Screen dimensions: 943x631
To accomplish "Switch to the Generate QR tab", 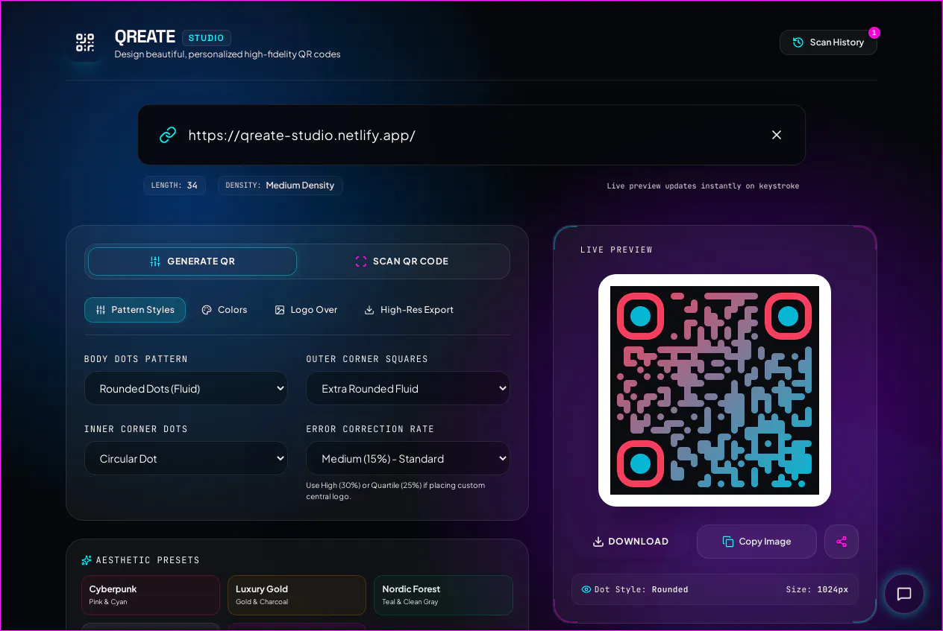I will pyautogui.click(x=192, y=261).
